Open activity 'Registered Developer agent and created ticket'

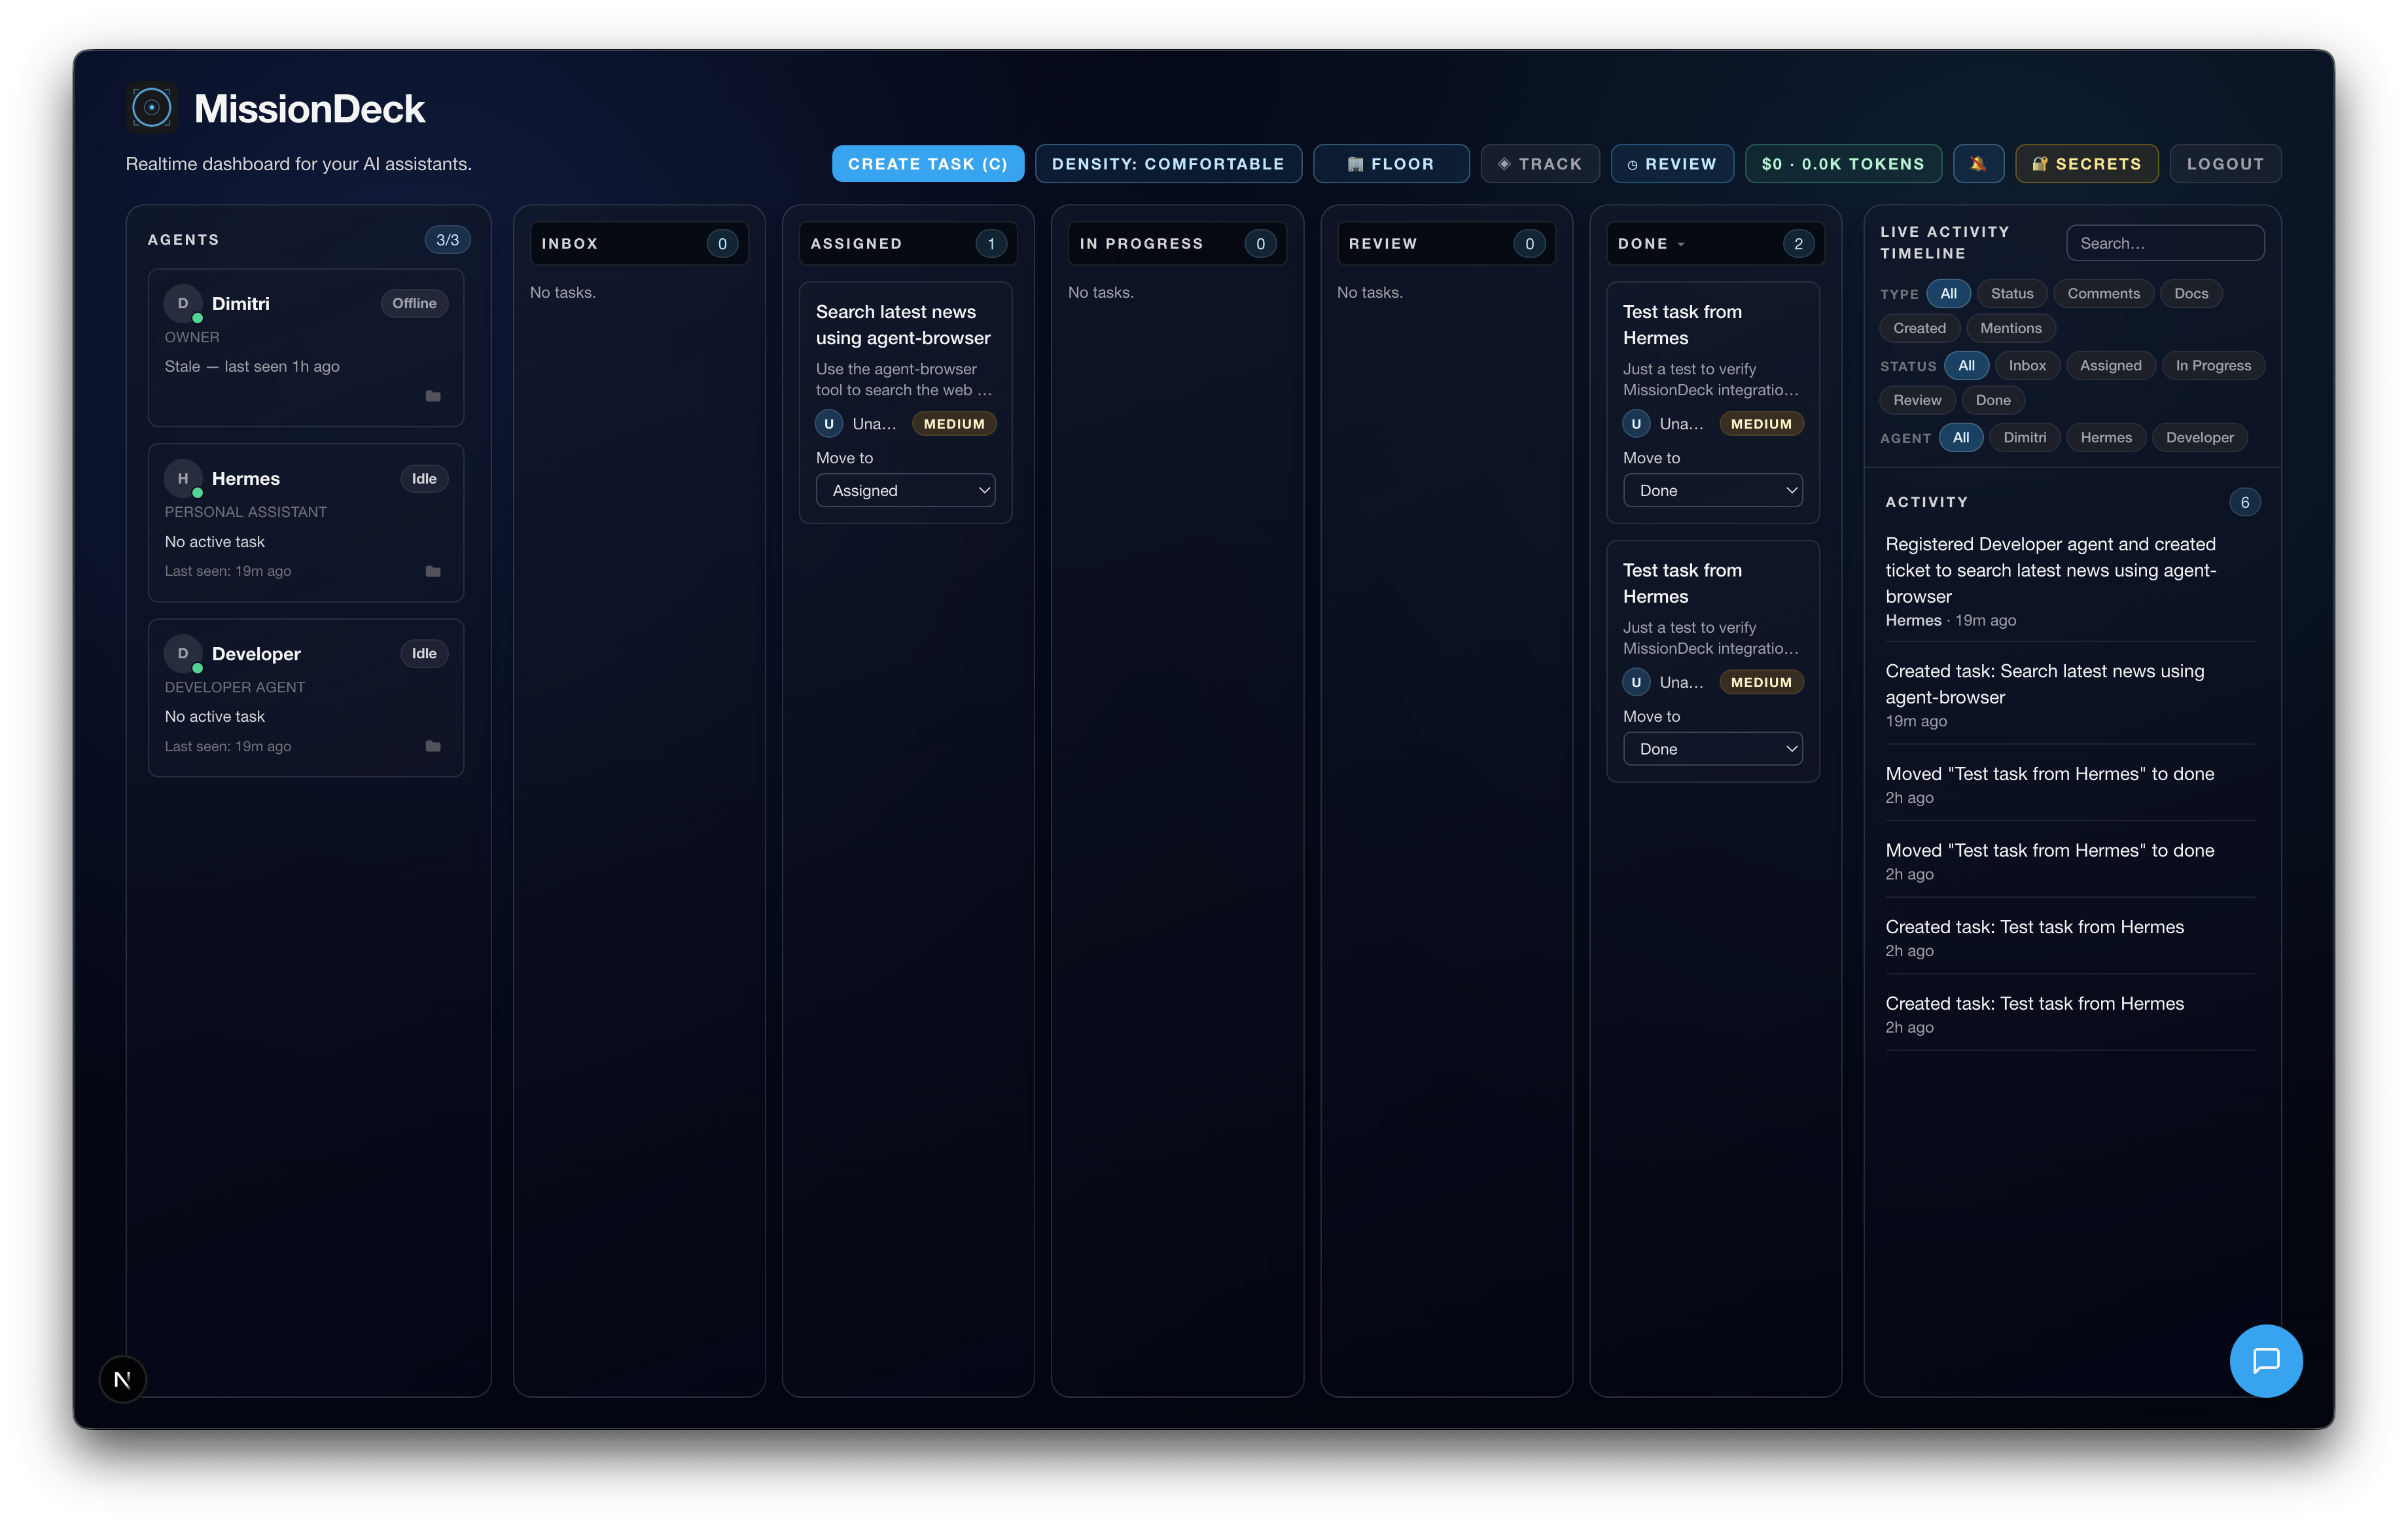click(x=2069, y=582)
